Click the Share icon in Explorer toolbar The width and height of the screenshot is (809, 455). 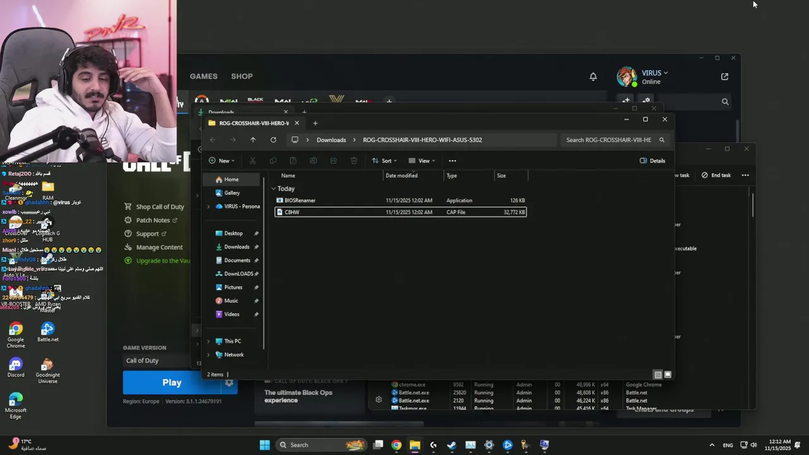[334, 161]
